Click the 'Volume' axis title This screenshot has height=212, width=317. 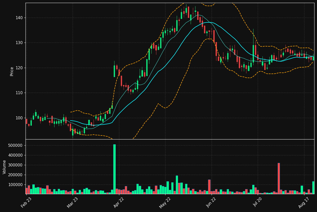[5, 167]
